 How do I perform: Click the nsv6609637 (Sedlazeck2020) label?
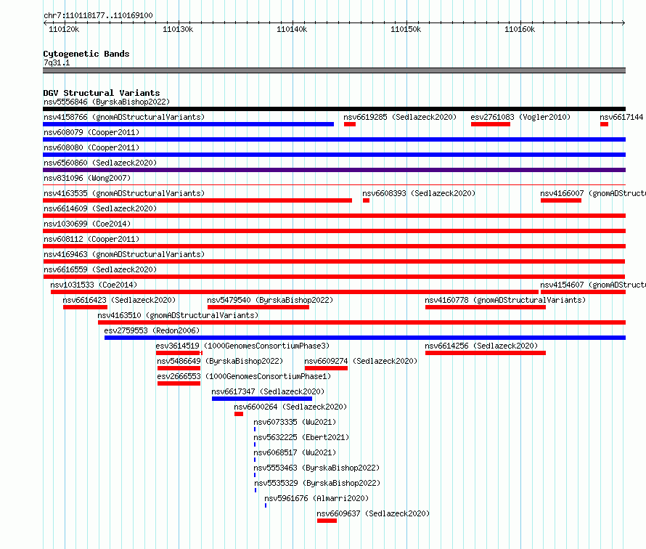[373, 513]
